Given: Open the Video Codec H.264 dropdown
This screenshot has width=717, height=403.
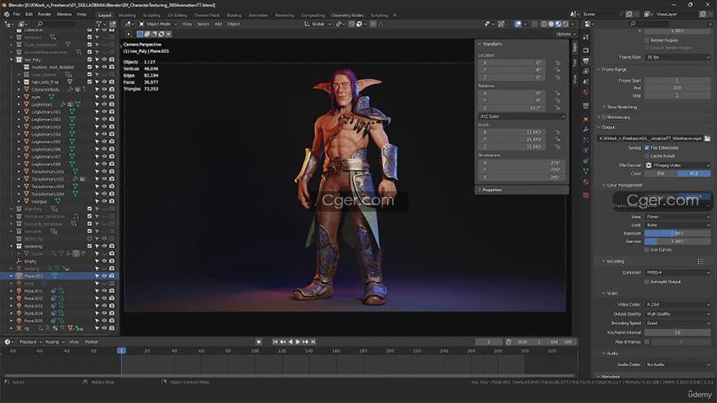Looking at the screenshot, I should click(678, 304).
